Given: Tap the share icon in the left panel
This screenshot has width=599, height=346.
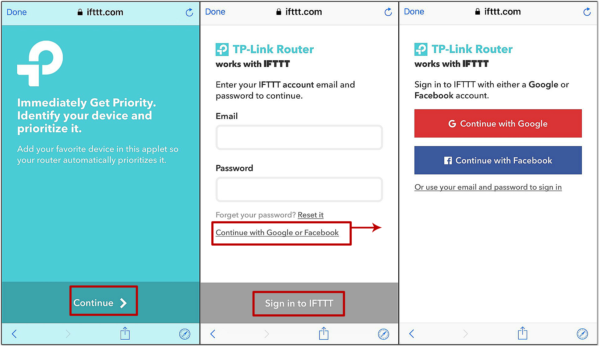Looking at the screenshot, I should pyautogui.click(x=125, y=333).
